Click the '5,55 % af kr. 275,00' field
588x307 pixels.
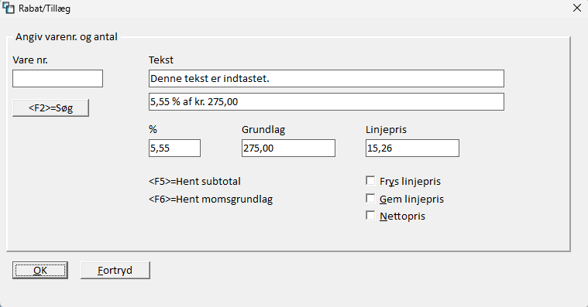point(326,102)
